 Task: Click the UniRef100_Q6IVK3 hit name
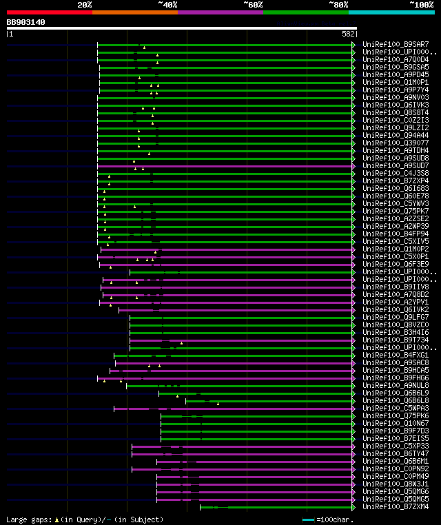[x=396, y=105]
